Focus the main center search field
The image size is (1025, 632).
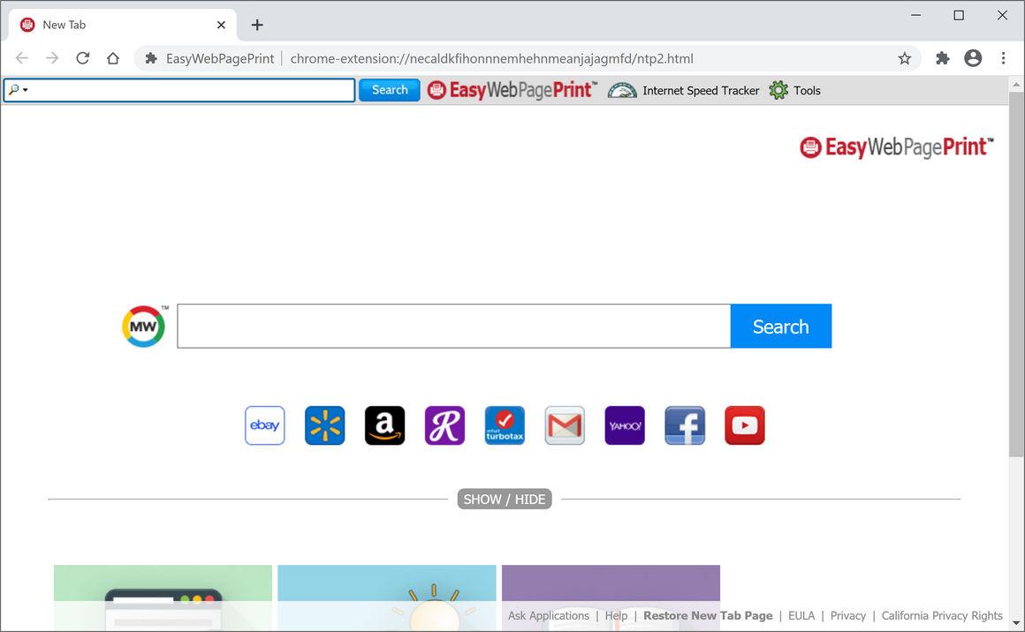[x=453, y=326]
